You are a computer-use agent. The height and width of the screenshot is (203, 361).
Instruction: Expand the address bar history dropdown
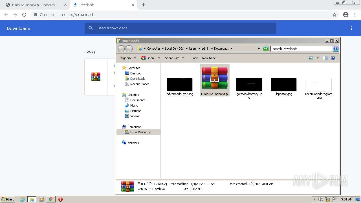(259, 49)
